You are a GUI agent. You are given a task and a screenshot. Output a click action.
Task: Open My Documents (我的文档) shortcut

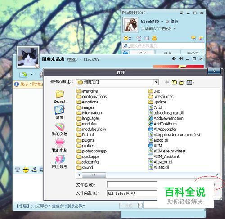pyautogui.click(x=59, y=130)
